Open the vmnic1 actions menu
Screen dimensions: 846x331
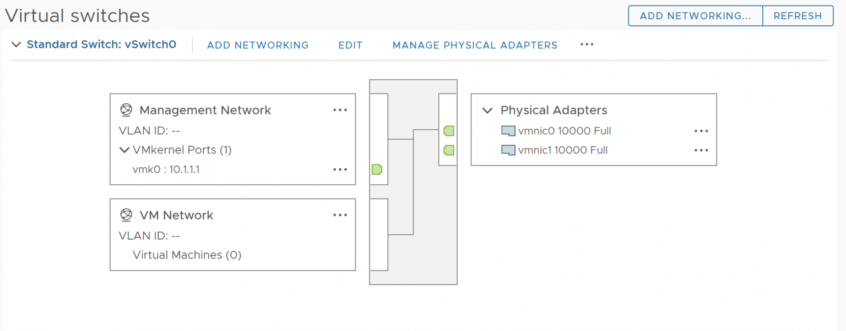pos(701,150)
